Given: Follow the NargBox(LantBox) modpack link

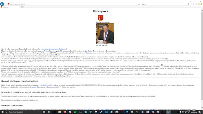Looking at the screenshot, I should click(46, 85).
